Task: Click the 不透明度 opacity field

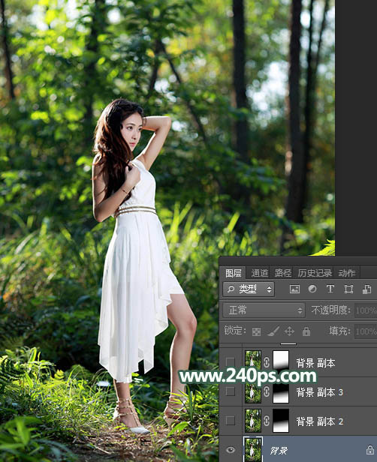Action: pyautogui.click(x=366, y=310)
